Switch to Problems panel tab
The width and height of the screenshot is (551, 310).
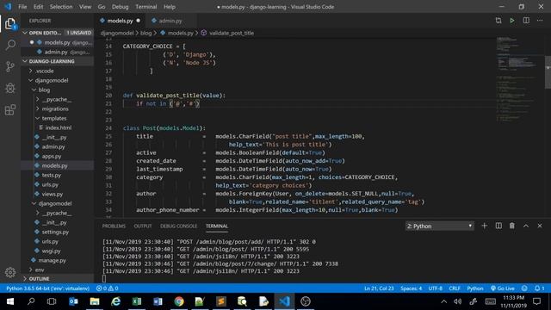tap(114, 226)
